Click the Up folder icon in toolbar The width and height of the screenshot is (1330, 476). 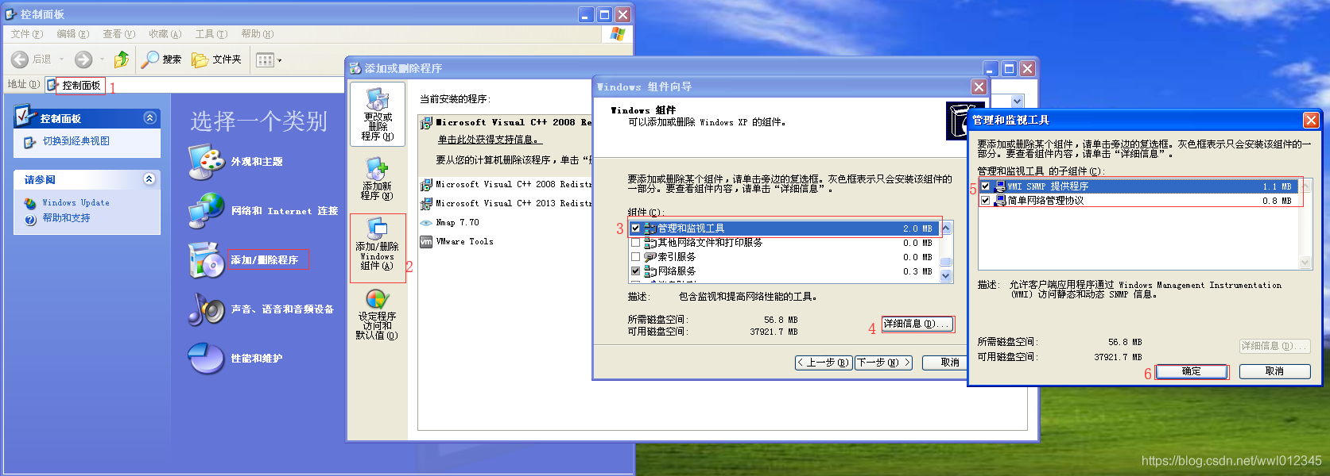click(121, 59)
